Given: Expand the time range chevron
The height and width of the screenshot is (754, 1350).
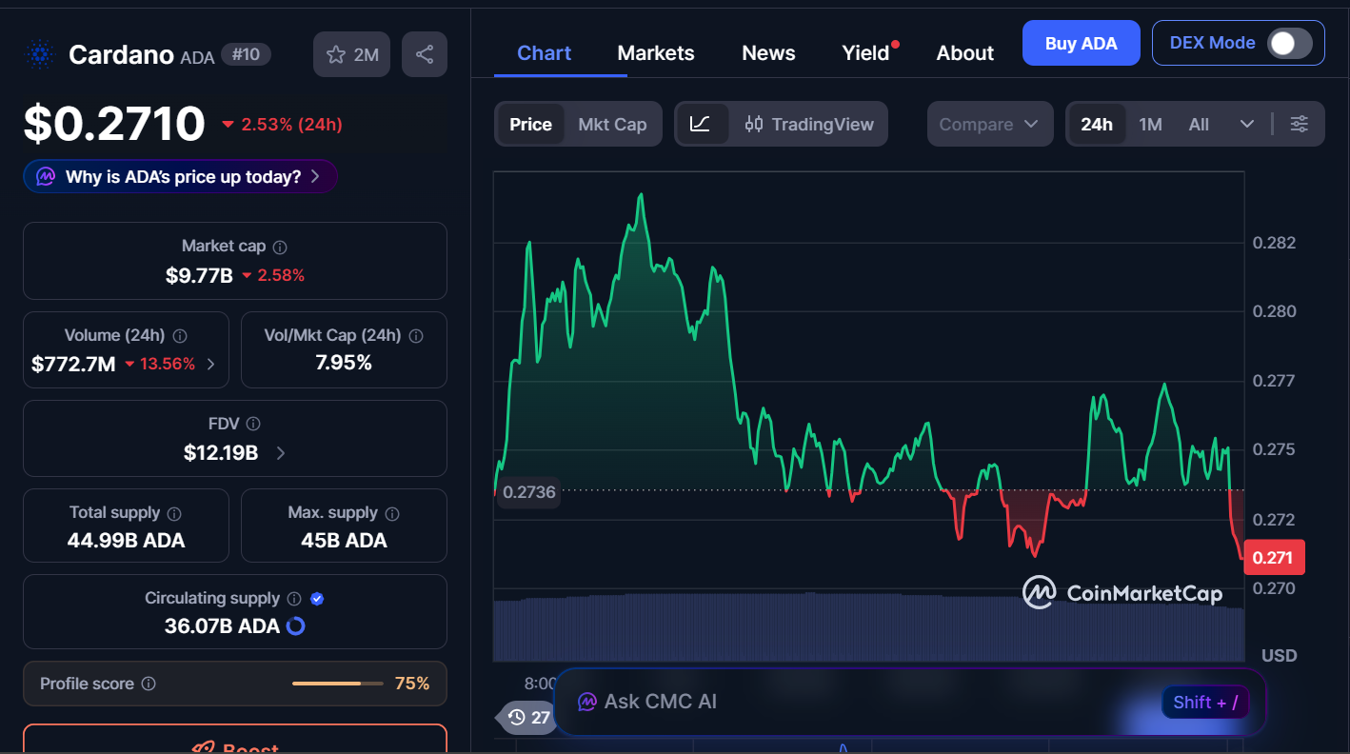Looking at the screenshot, I should (x=1247, y=124).
